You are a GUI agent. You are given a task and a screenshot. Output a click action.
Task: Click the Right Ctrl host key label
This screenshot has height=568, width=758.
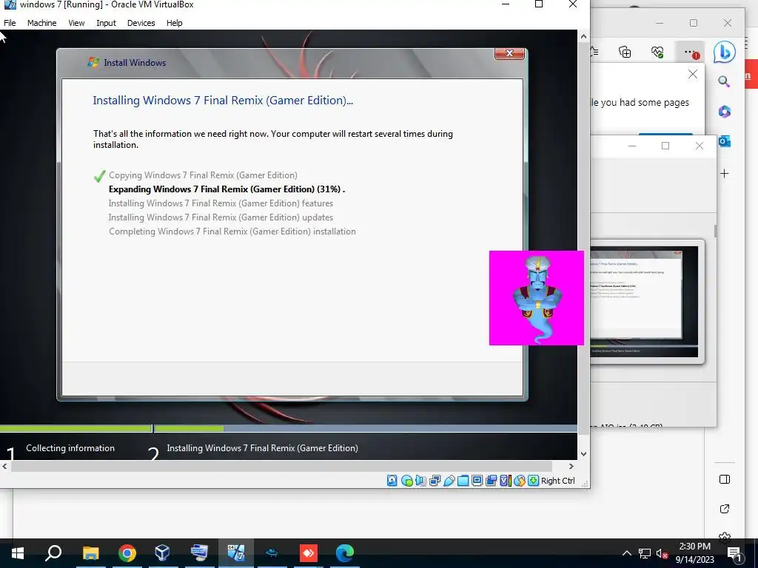[x=558, y=481]
